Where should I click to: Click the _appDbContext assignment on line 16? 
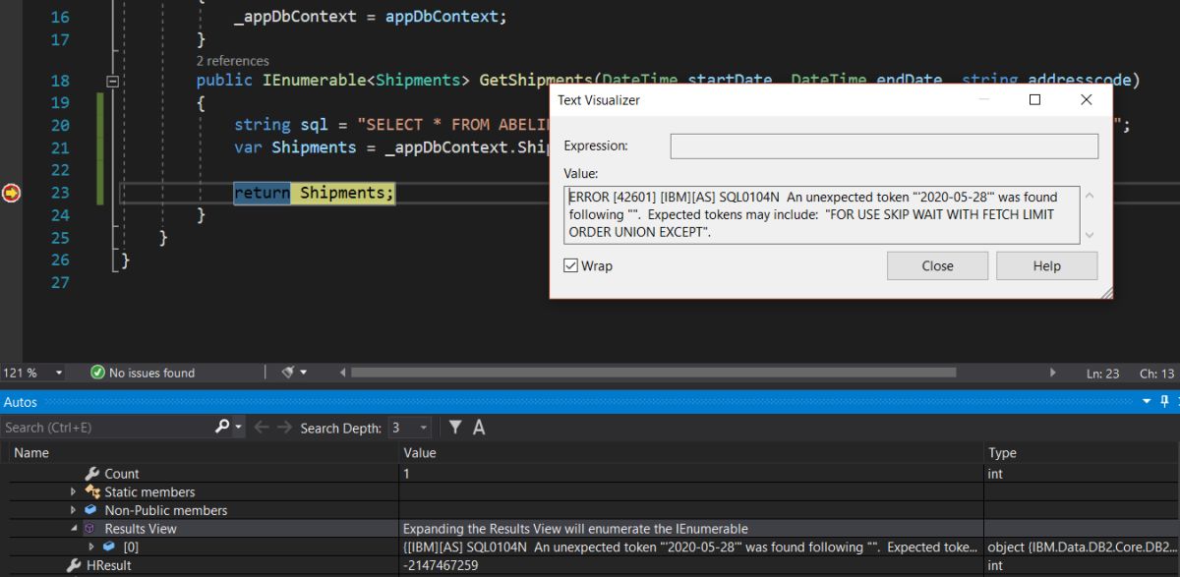click(370, 17)
